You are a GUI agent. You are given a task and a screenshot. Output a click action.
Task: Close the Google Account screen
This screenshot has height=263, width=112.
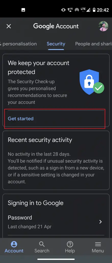tap(9, 26)
